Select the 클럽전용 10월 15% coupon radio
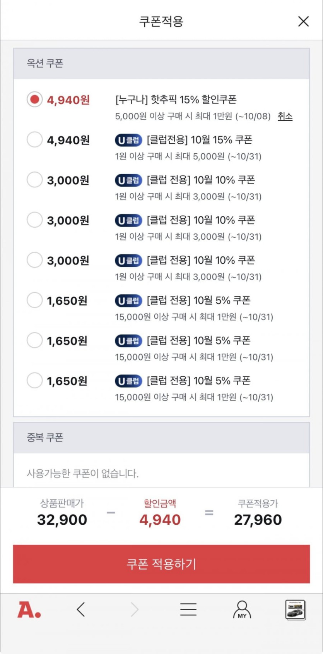The image size is (323, 654). point(34,139)
